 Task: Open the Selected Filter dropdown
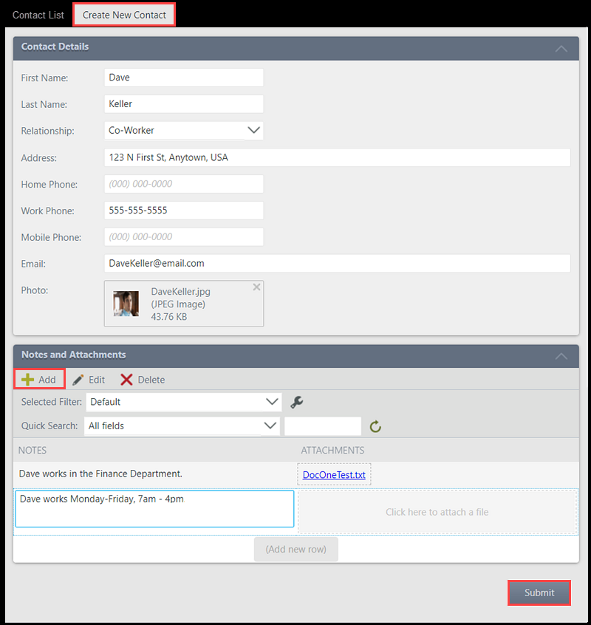point(272,402)
